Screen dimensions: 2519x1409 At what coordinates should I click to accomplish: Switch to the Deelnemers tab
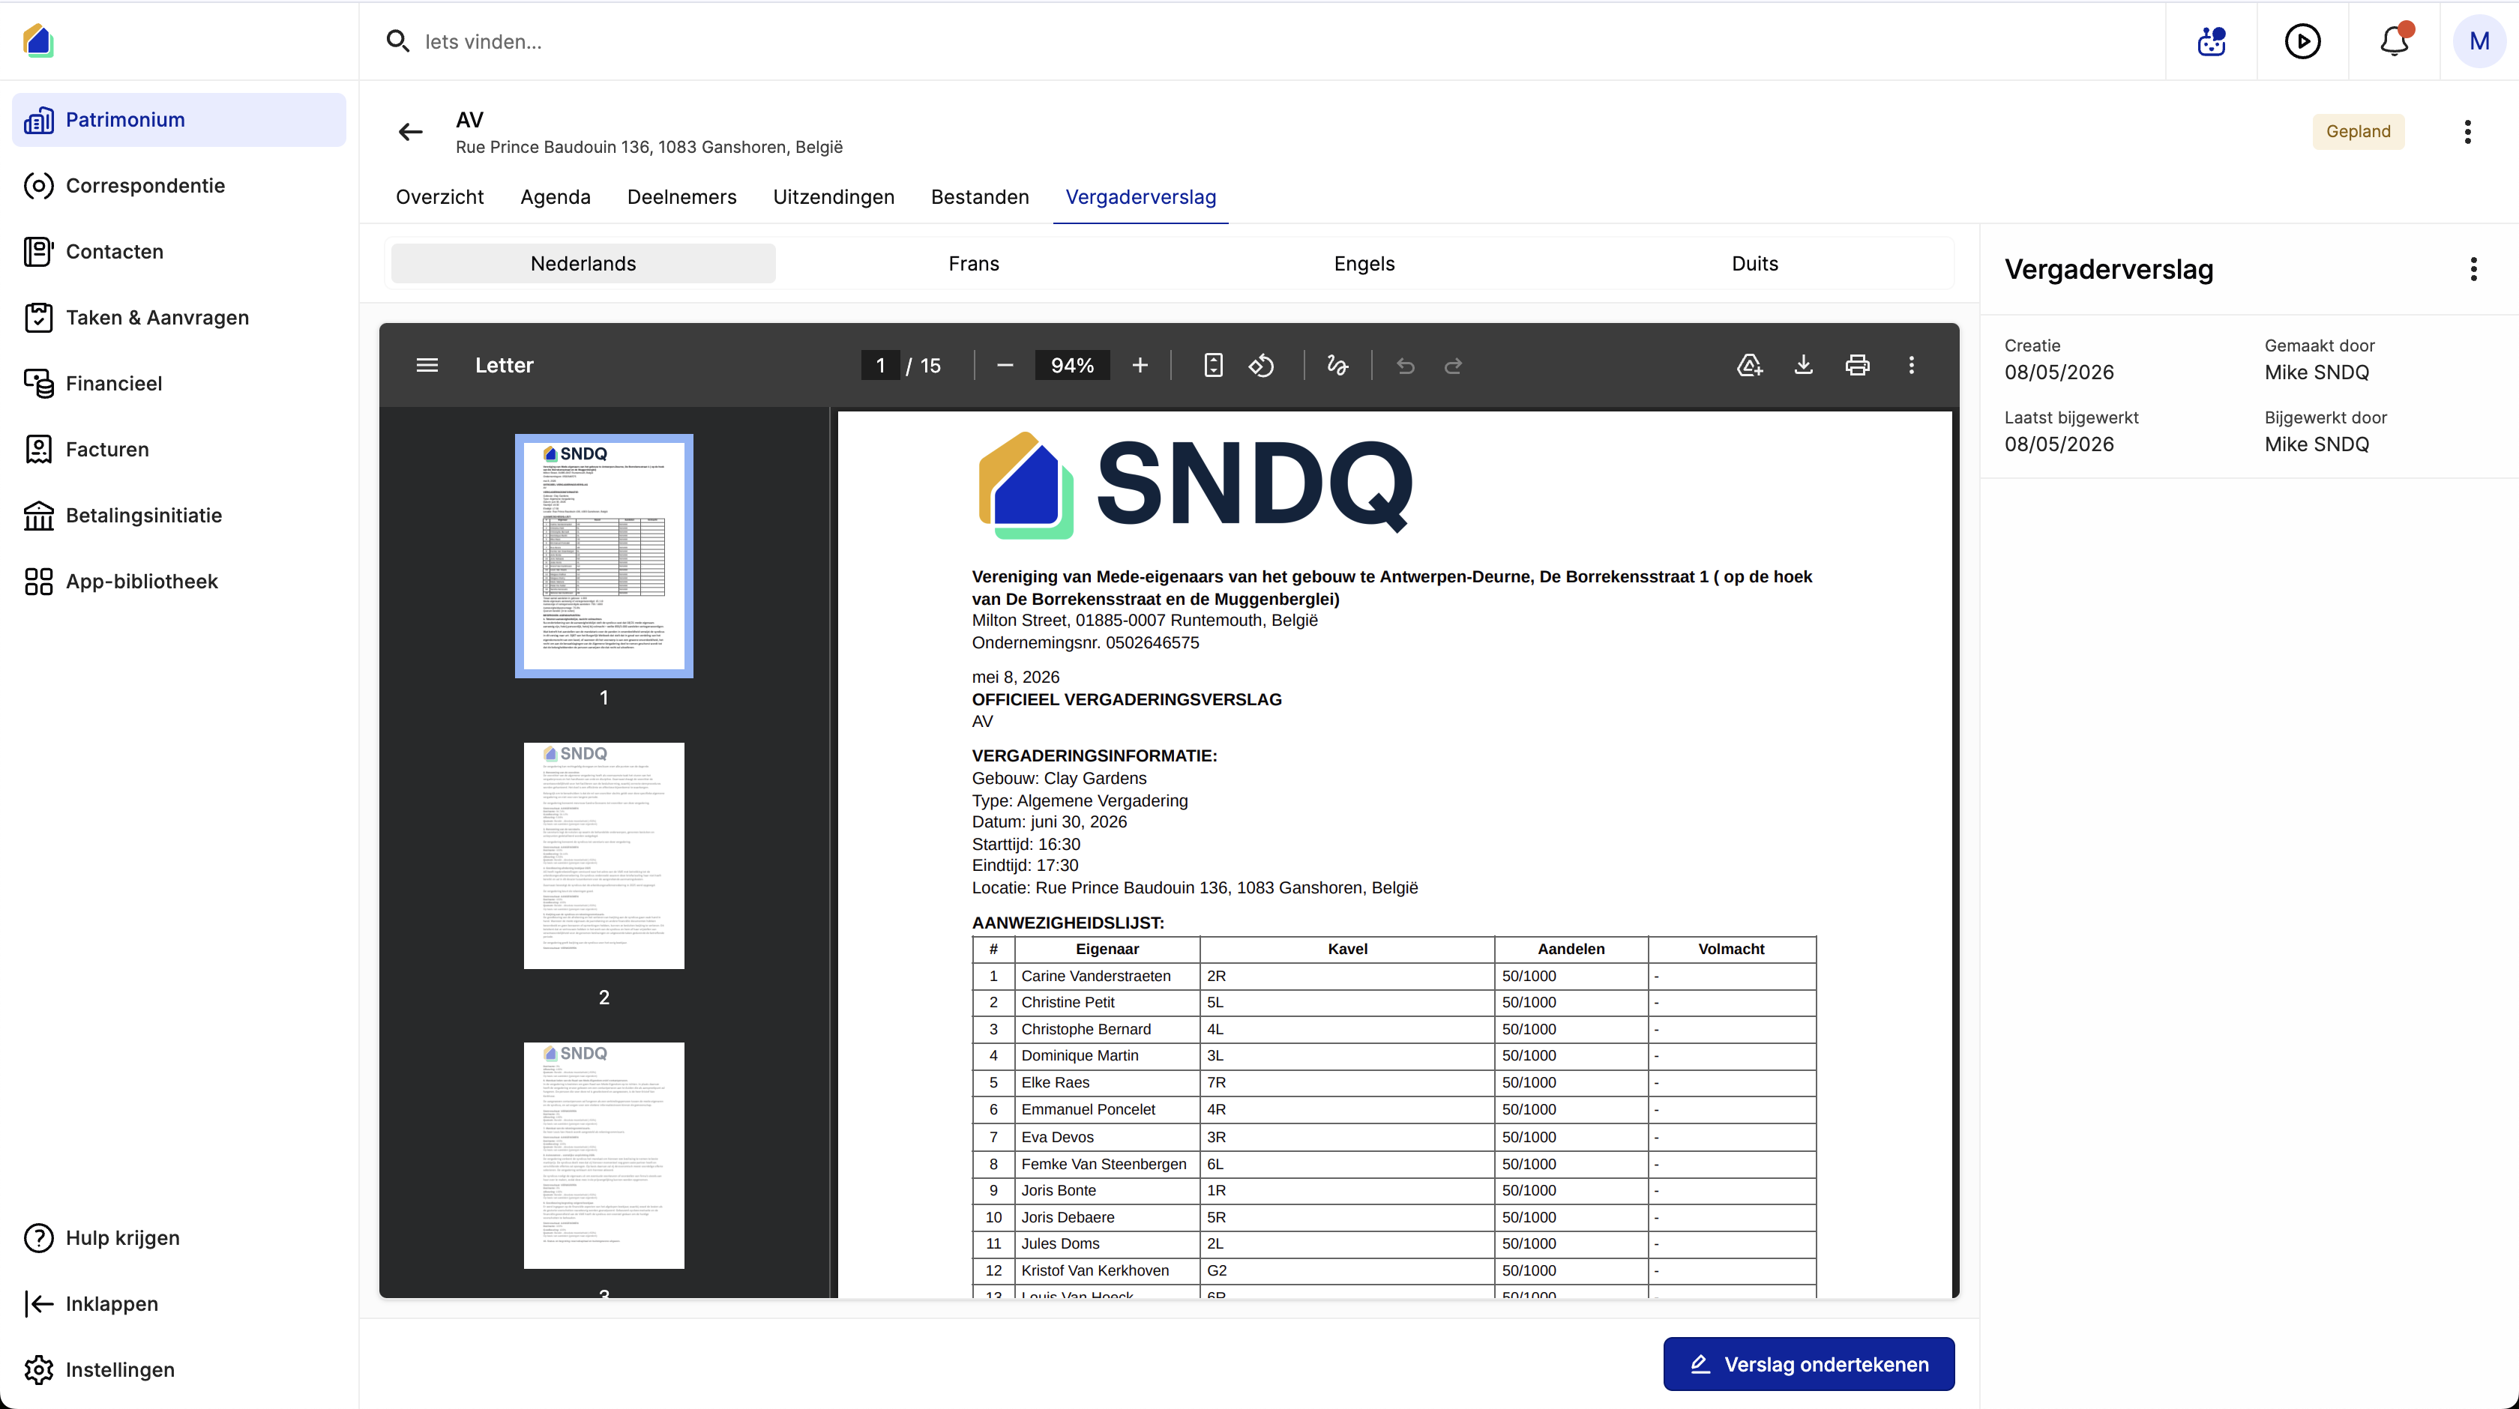[681, 196]
